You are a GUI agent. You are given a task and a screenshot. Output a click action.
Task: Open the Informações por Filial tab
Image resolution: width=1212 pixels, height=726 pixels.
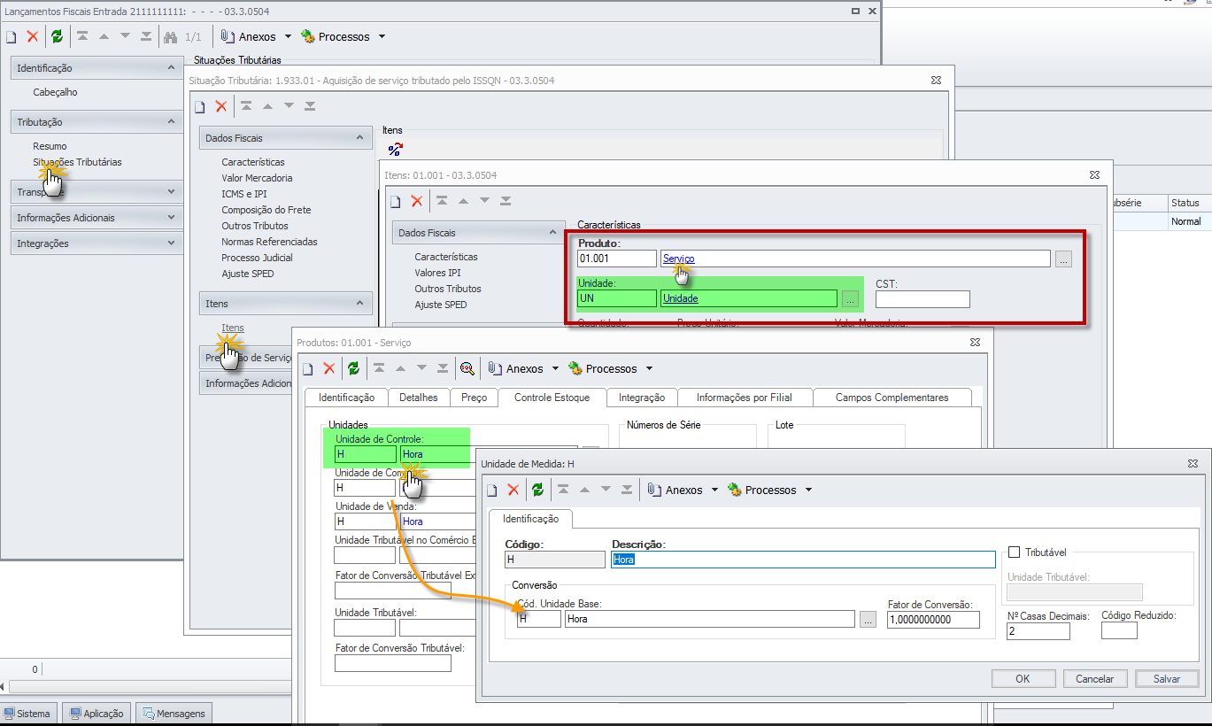click(745, 398)
